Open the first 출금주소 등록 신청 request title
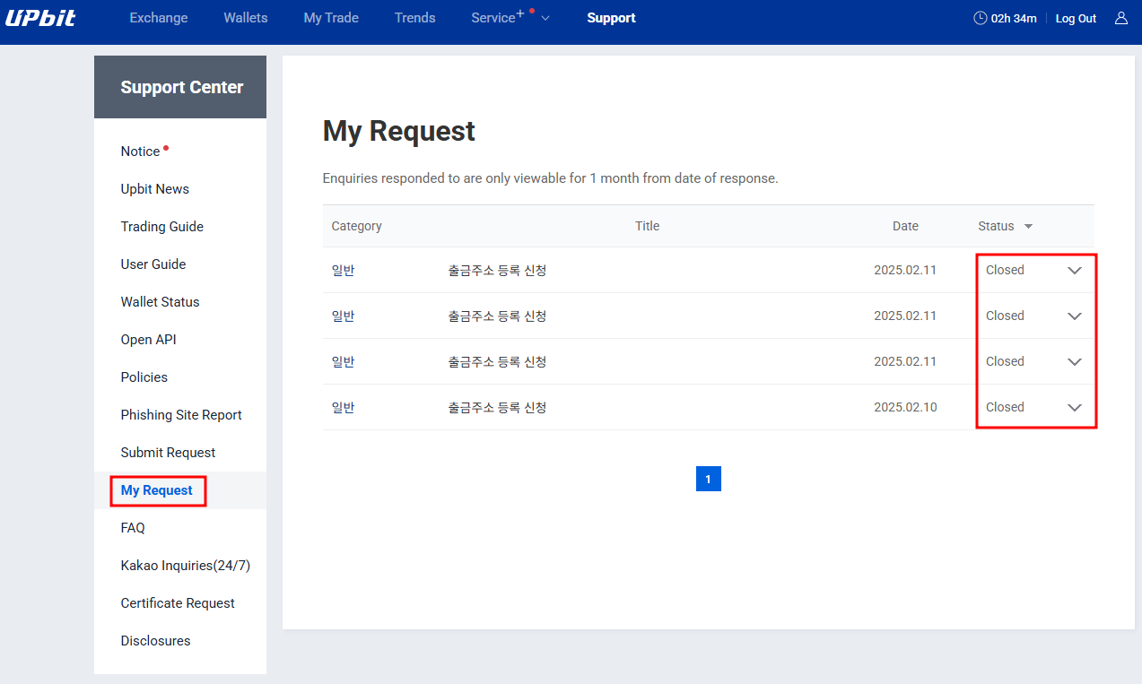This screenshot has width=1142, height=684. (x=497, y=271)
